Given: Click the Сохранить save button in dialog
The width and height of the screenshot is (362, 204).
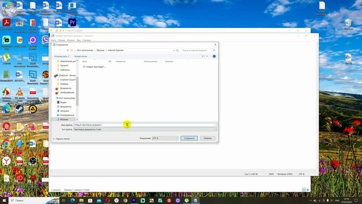Looking at the screenshot, I should pos(189,138).
